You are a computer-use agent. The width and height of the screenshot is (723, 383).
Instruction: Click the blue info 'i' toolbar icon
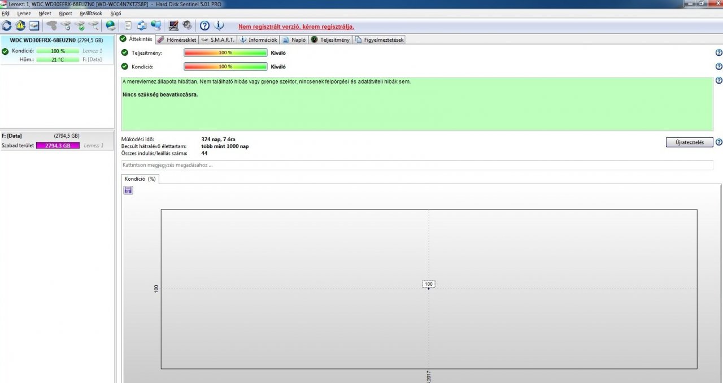219,25
